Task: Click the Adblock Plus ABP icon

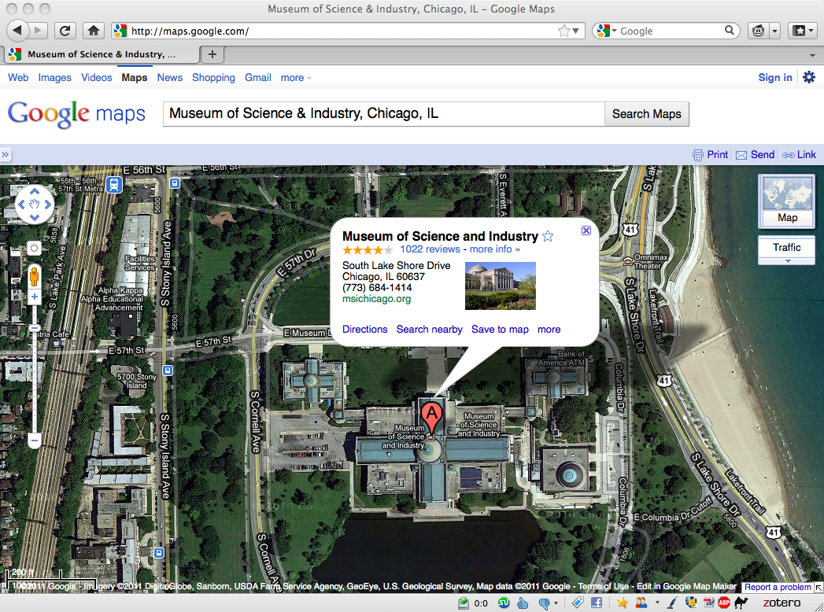Action: pos(724,603)
